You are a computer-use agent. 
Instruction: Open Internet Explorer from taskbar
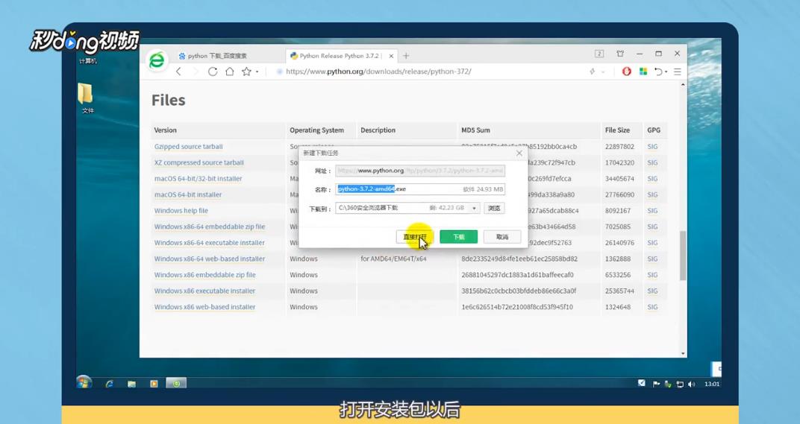click(x=109, y=383)
